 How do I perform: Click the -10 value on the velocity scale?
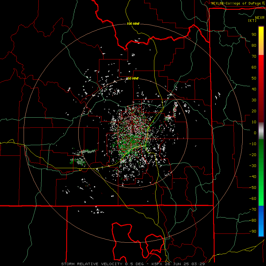253,144
